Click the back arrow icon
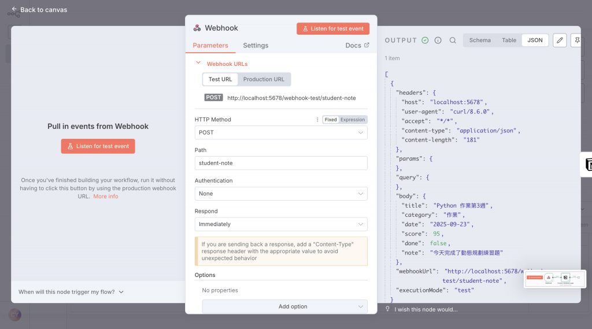 tap(14, 9)
